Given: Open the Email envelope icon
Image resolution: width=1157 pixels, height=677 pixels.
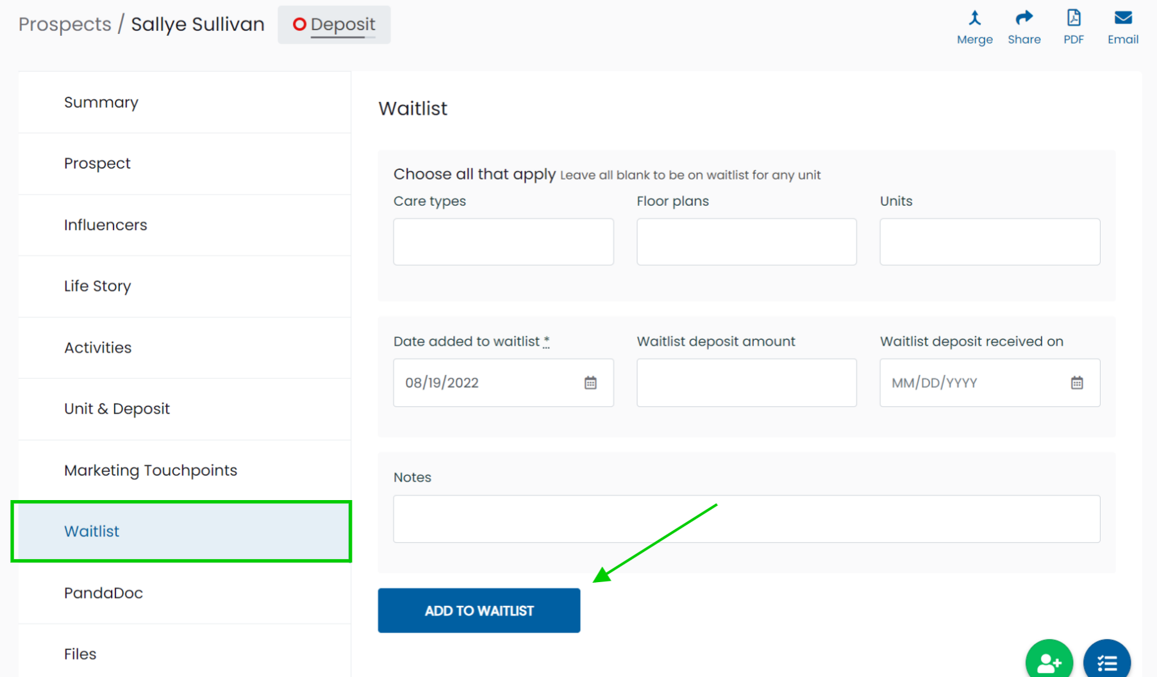Looking at the screenshot, I should pyautogui.click(x=1123, y=18).
